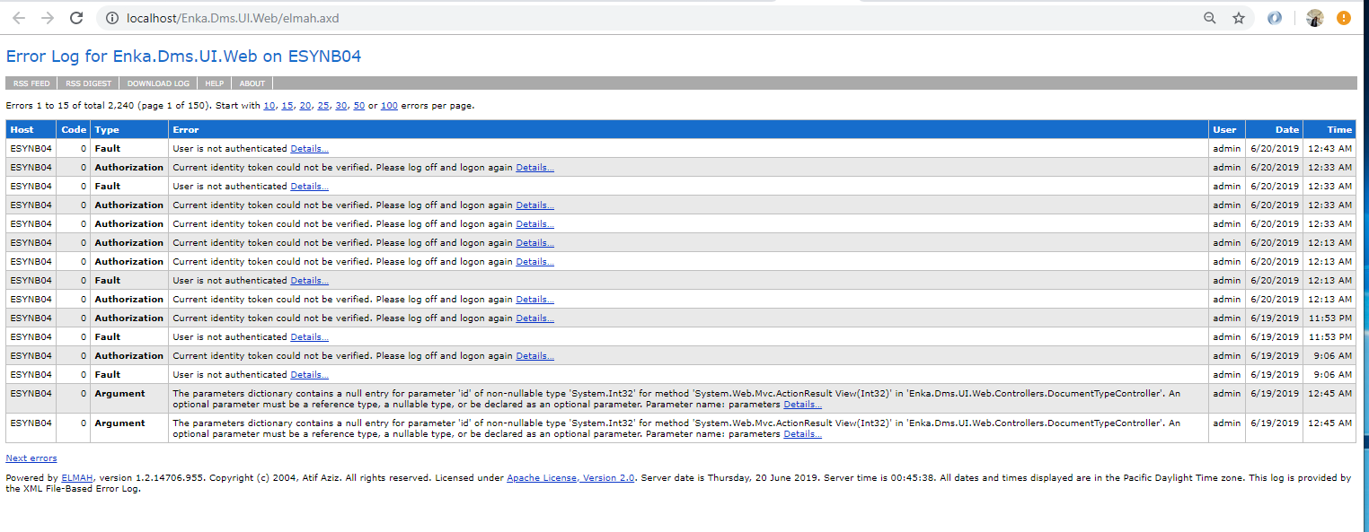The height and width of the screenshot is (532, 1369).
Task: Open Details for the 12:43 AM Fault error
Action: [310, 149]
